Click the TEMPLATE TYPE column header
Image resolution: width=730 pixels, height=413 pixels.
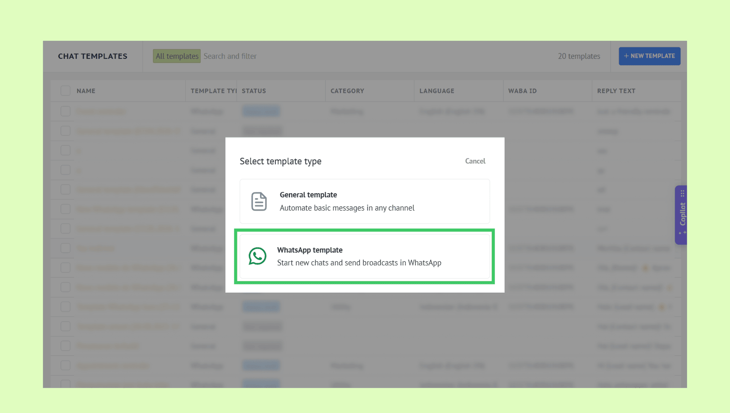click(214, 91)
